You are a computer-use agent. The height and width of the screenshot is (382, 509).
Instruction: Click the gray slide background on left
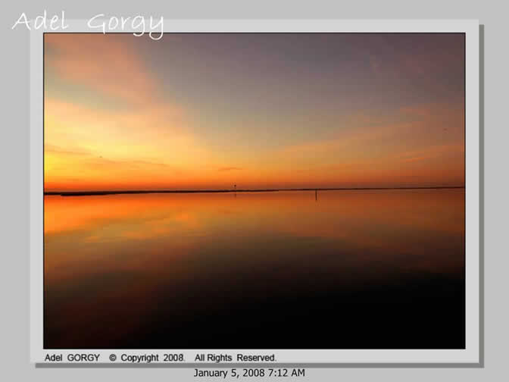coord(15,189)
